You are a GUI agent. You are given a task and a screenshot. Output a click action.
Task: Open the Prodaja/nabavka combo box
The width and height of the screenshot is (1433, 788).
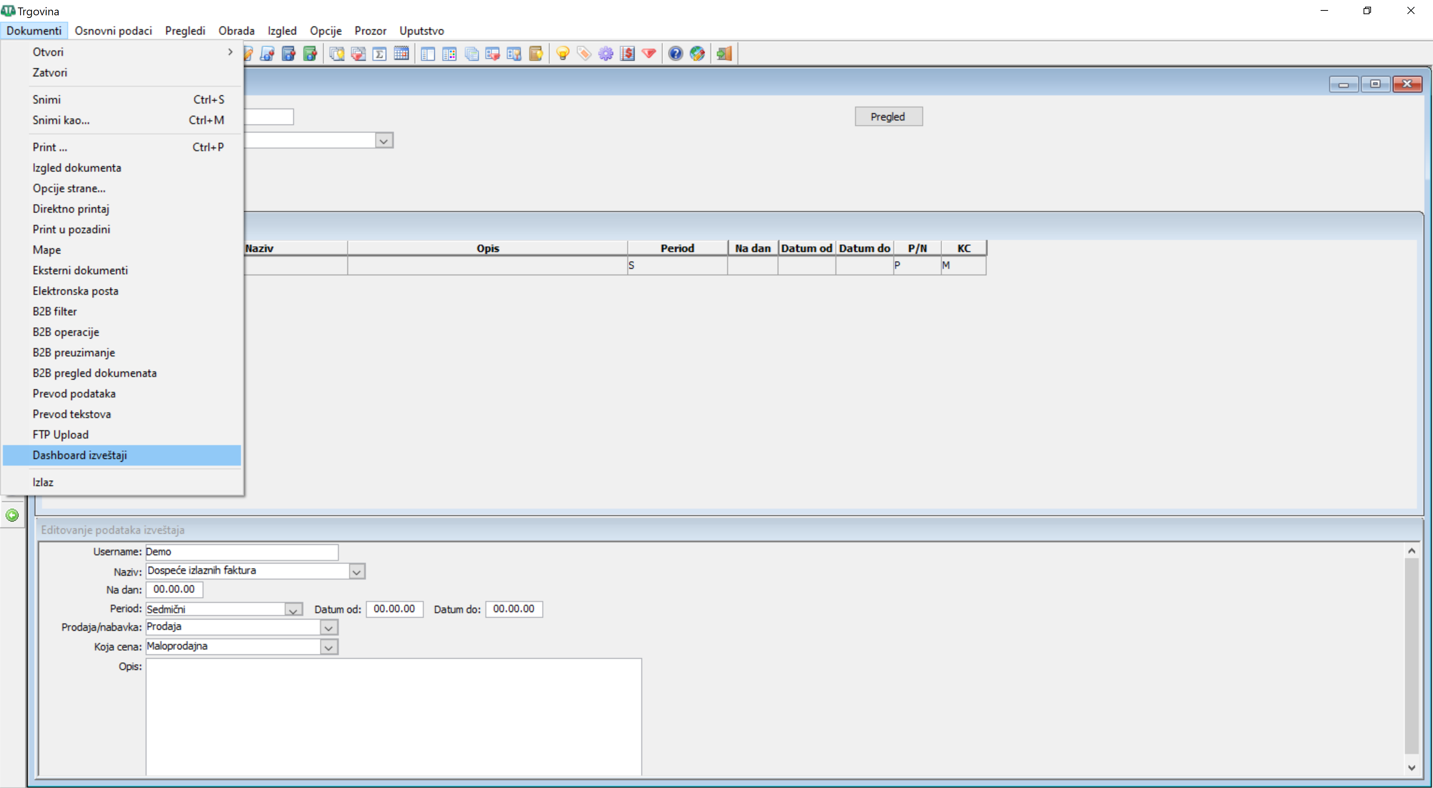pos(329,628)
